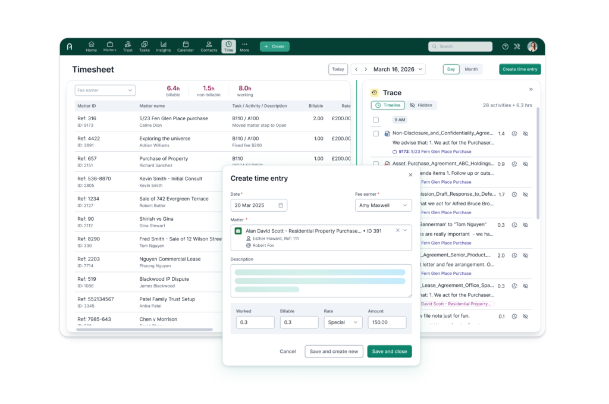This screenshot has height=404, width=609.
Task: Open the Ref: 316 timesheet row
Action: click(213, 121)
